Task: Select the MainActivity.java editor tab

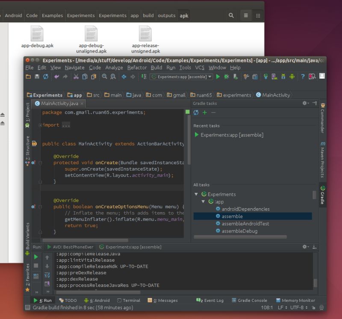Action: point(59,103)
